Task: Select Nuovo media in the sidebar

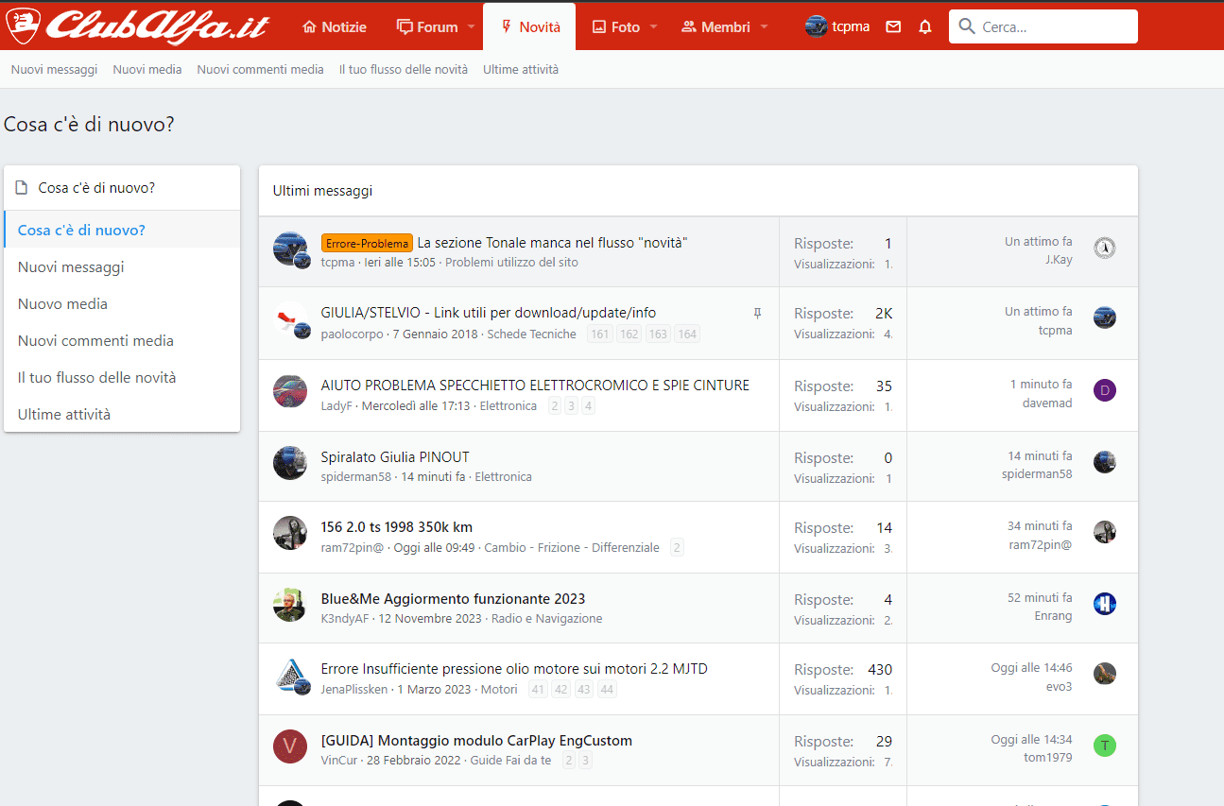Action: click(x=122, y=303)
